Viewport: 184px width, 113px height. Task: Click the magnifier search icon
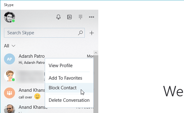point(80,33)
